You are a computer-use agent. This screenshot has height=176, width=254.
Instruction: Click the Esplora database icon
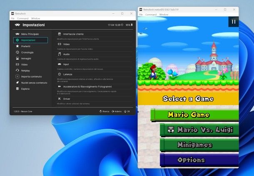click(x=17, y=89)
